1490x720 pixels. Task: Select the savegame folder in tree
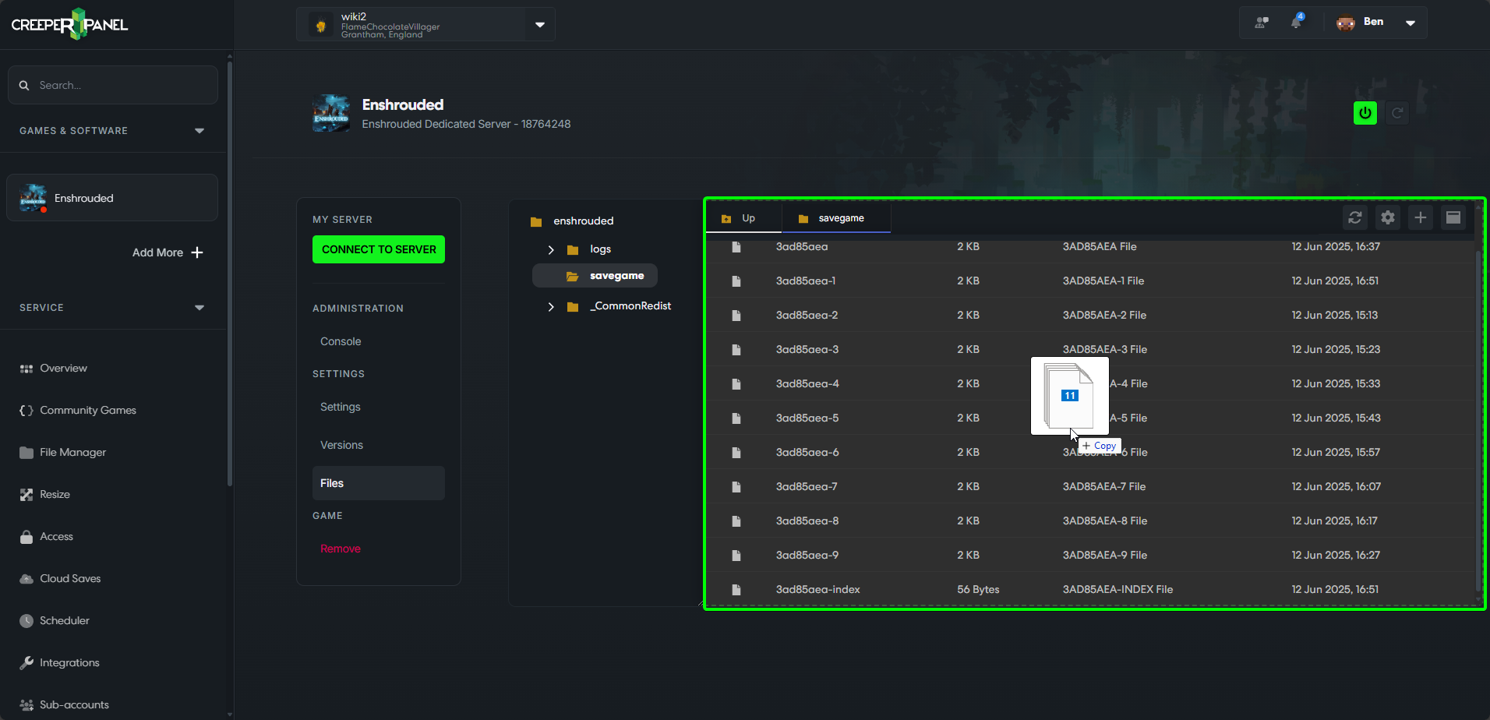click(x=595, y=276)
